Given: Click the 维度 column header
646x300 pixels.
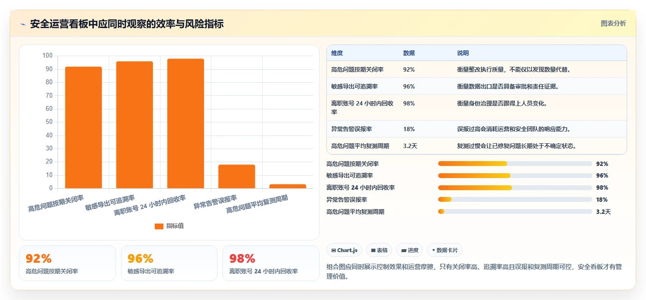Looking at the screenshot, I should pos(337,53).
